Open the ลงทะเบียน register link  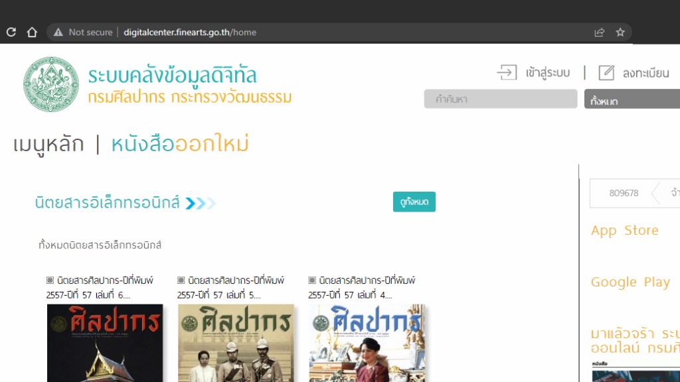645,73
